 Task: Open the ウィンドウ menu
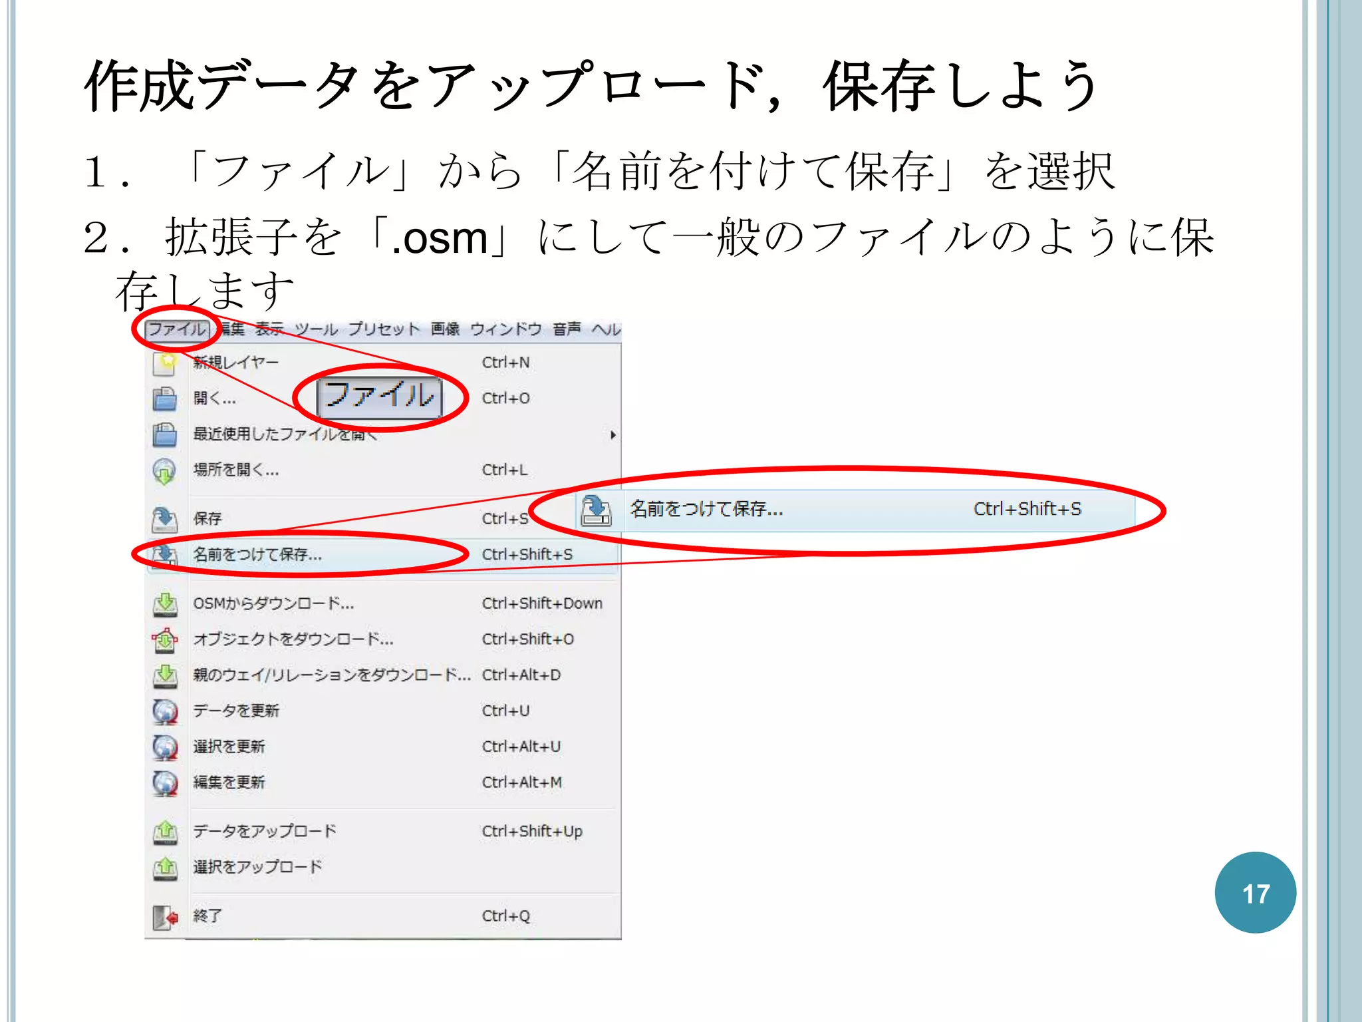(x=506, y=329)
